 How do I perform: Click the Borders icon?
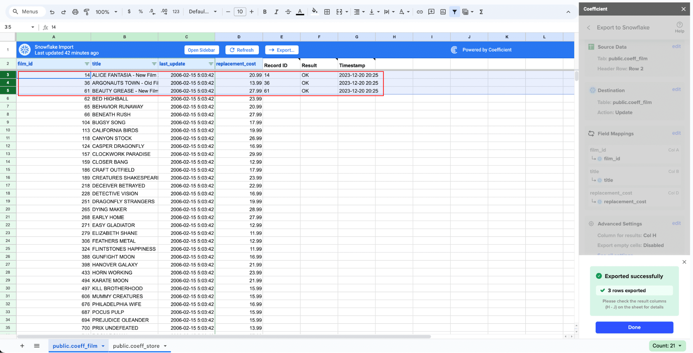pyautogui.click(x=327, y=12)
